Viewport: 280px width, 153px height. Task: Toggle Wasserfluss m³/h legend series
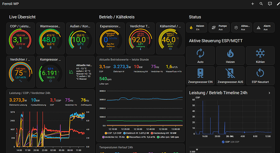click(x=141, y=137)
